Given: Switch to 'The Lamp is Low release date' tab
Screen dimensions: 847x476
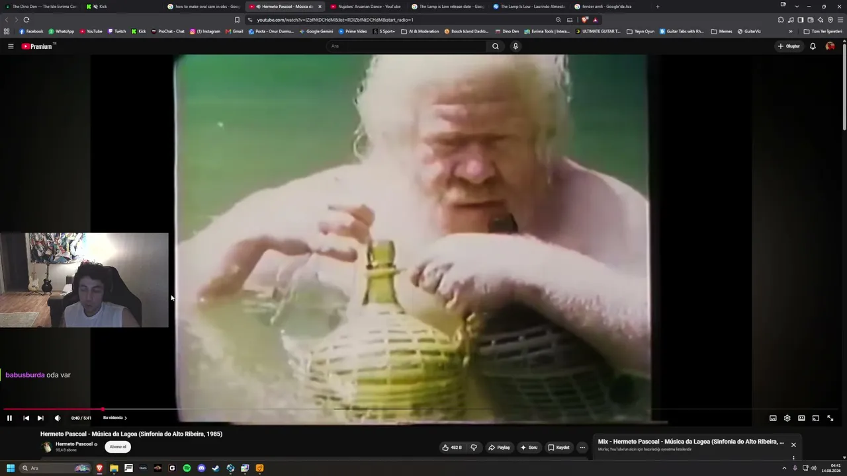Looking at the screenshot, I should (x=447, y=7).
